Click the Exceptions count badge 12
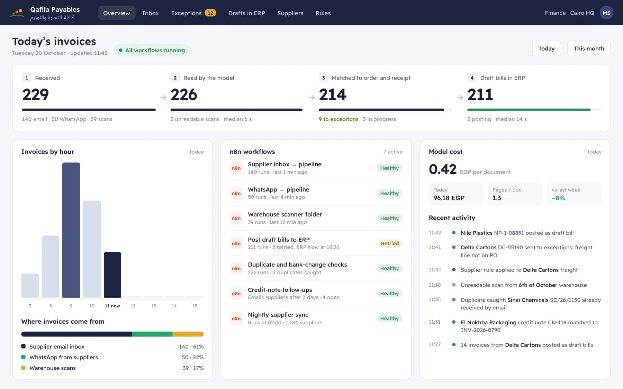This screenshot has width=623, height=389. click(x=210, y=13)
